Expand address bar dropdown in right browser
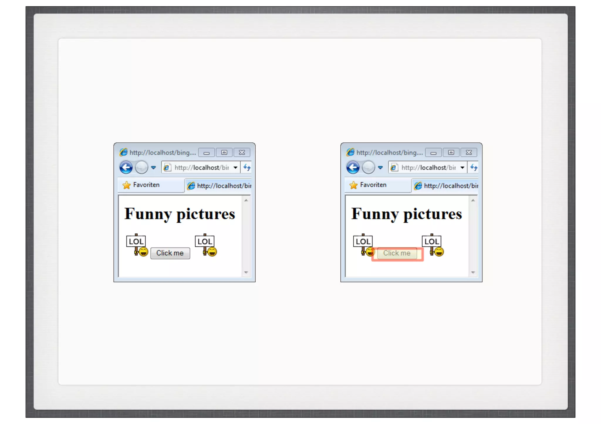Screen dimensions: 601x424 (x=462, y=168)
